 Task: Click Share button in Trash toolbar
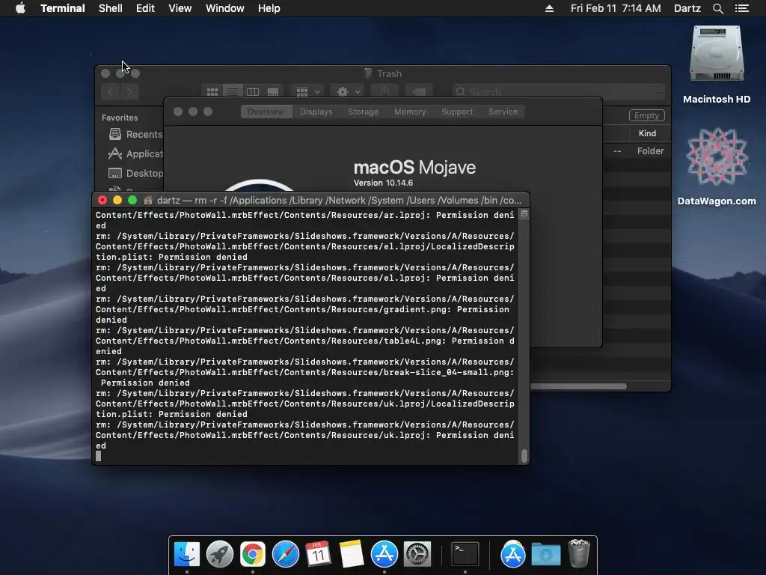384,91
